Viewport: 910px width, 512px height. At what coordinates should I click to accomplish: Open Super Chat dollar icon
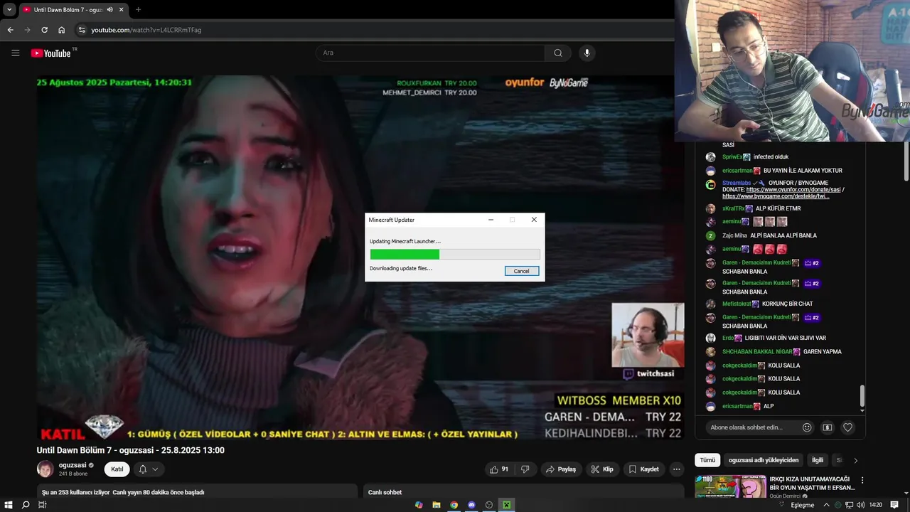[x=827, y=427]
